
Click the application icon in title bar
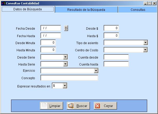[x=3, y=3]
